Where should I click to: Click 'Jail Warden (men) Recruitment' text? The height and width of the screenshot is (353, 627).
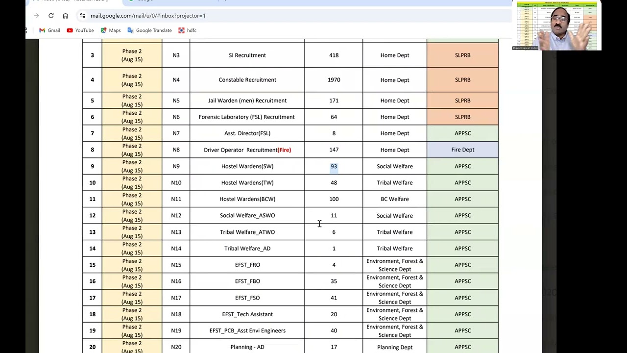[x=247, y=101]
